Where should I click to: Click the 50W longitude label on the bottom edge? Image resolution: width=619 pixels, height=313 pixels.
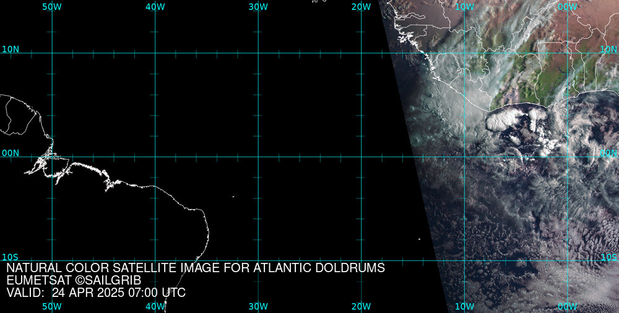(x=52, y=306)
